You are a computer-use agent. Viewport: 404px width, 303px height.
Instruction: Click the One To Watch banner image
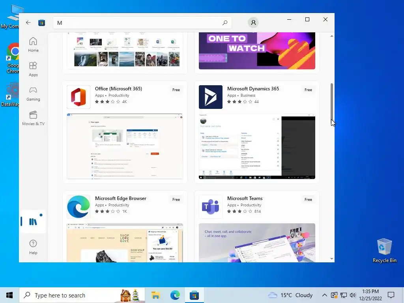[257, 51]
